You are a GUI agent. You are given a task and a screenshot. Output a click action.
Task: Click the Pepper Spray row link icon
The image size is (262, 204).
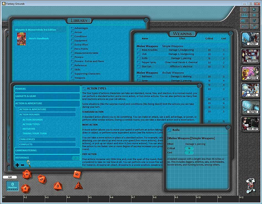(x=139, y=62)
